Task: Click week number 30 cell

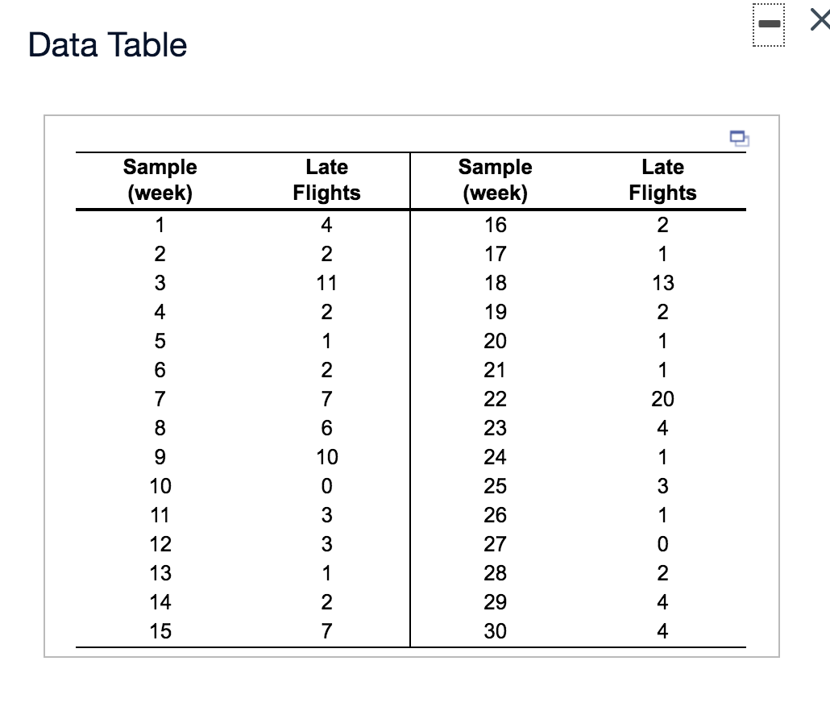Action: point(496,631)
